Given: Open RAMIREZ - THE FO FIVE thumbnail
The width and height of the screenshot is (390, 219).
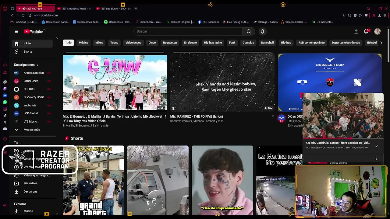Looking at the screenshot, I should pyautogui.click(x=222, y=82).
